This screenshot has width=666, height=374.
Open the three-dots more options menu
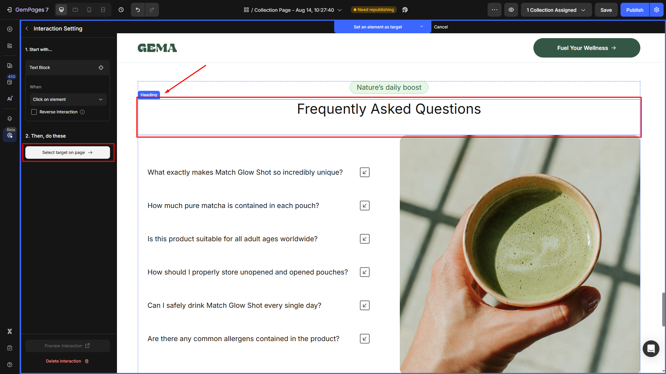tap(494, 10)
